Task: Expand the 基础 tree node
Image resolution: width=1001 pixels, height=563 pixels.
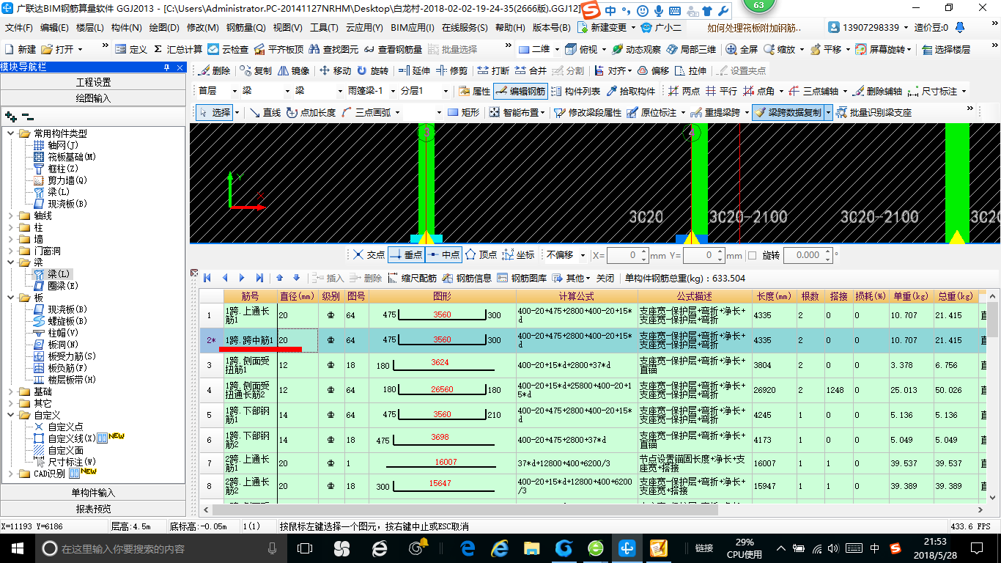Action: tap(11, 391)
